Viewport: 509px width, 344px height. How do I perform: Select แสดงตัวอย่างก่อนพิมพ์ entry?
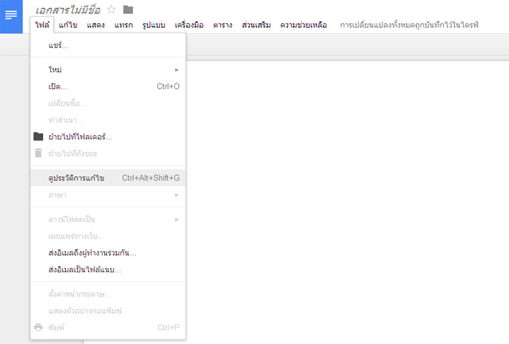click(108, 311)
